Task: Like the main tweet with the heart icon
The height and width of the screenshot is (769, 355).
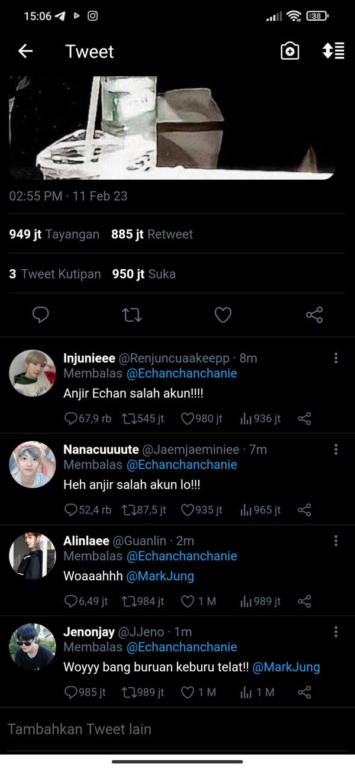Action: 222,315
